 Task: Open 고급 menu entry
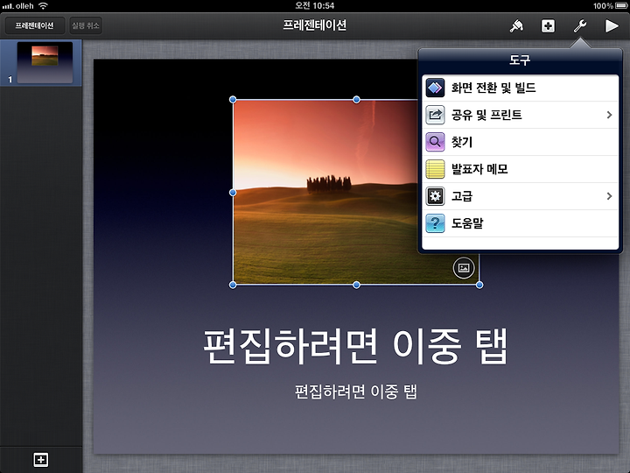coord(521,196)
